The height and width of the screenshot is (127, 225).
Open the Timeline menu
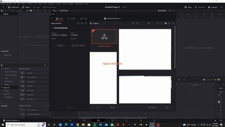click(x=29, y=4)
